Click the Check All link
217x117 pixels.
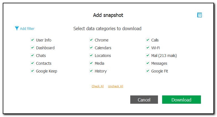click(x=98, y=86)
